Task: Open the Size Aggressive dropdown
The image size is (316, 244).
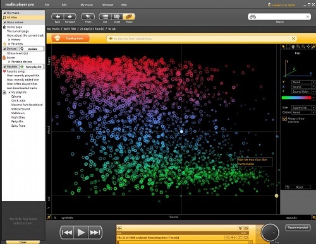Action: [x=303, y=108]
